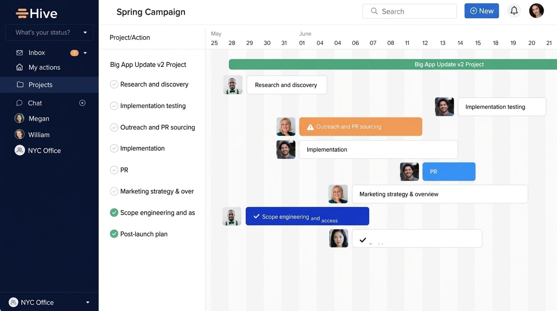Mark Implementation testing as complete
Viewport: 557px width, 311px height.
tap(114, 106)
